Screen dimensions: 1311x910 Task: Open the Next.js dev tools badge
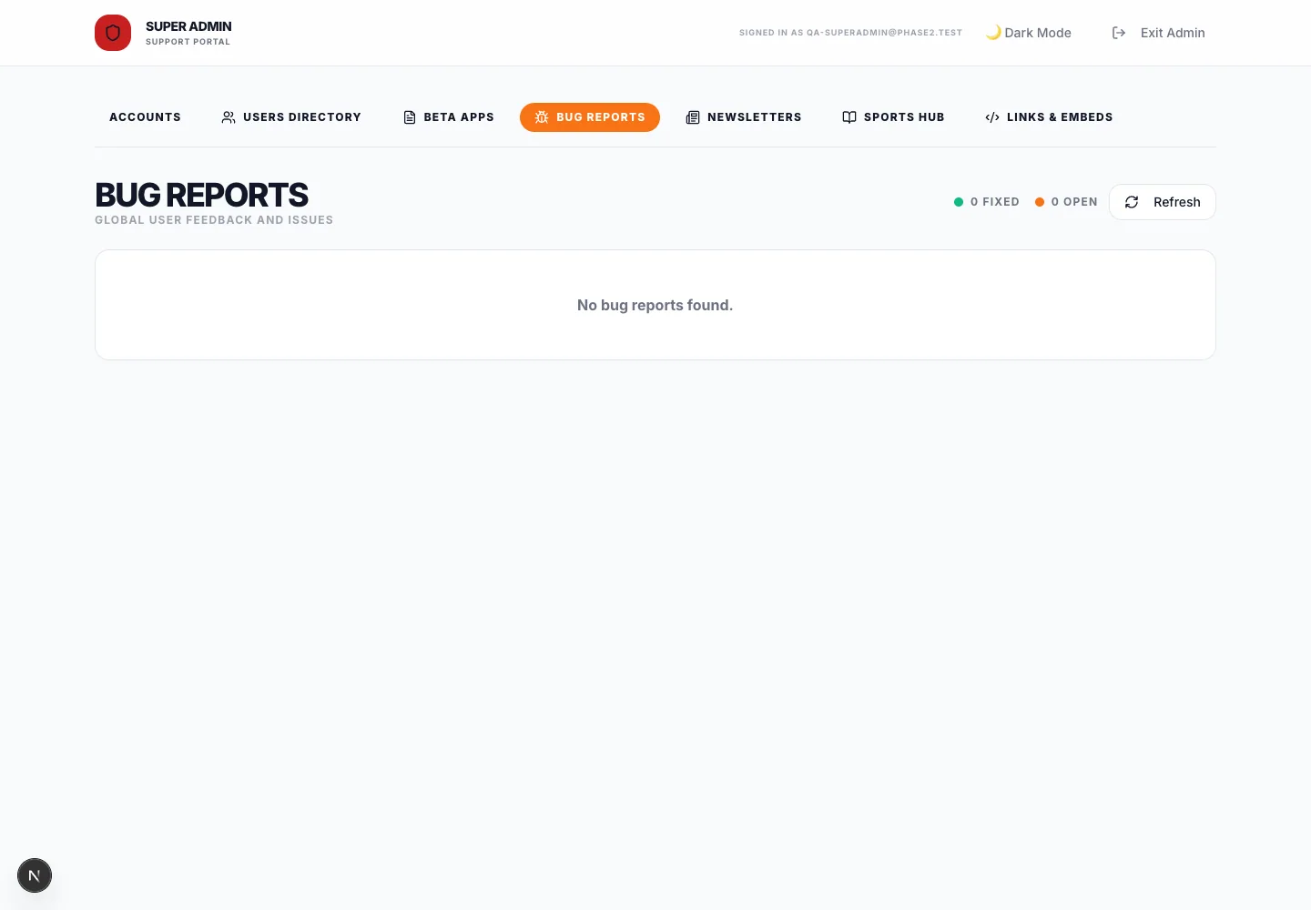pyautogui.click(x=35, y=875)
